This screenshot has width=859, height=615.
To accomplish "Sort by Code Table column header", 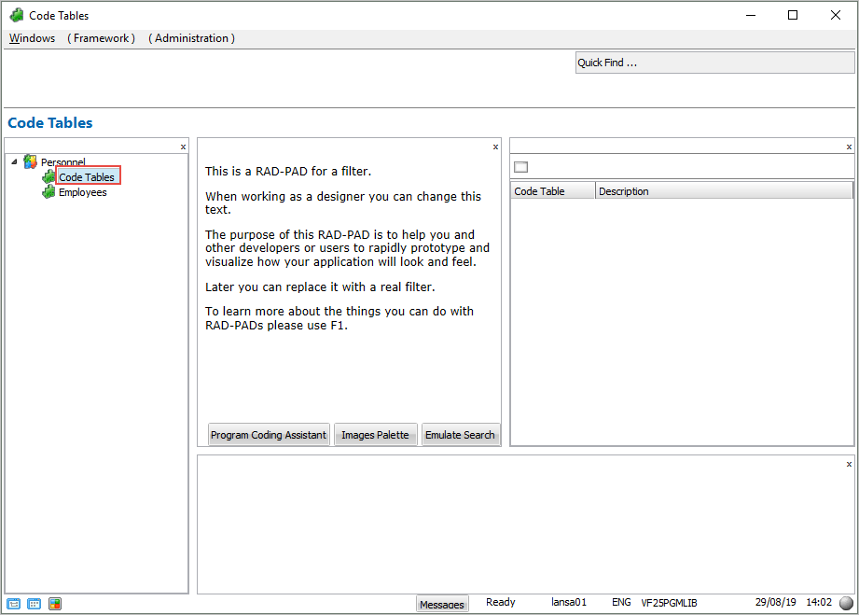I will coord(553,190).
